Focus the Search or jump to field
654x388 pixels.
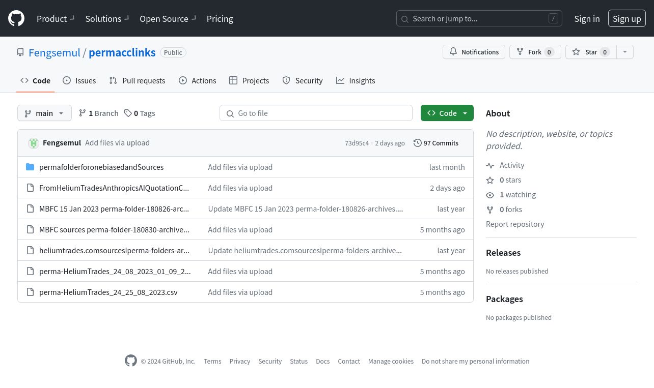[x=479, y=19]
